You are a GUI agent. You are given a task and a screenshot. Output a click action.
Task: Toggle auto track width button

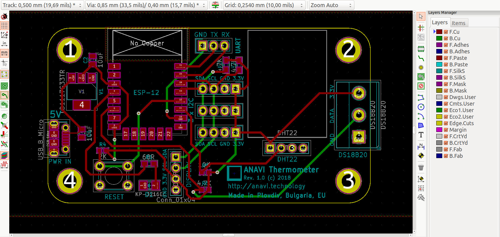[x=215, y=5]
